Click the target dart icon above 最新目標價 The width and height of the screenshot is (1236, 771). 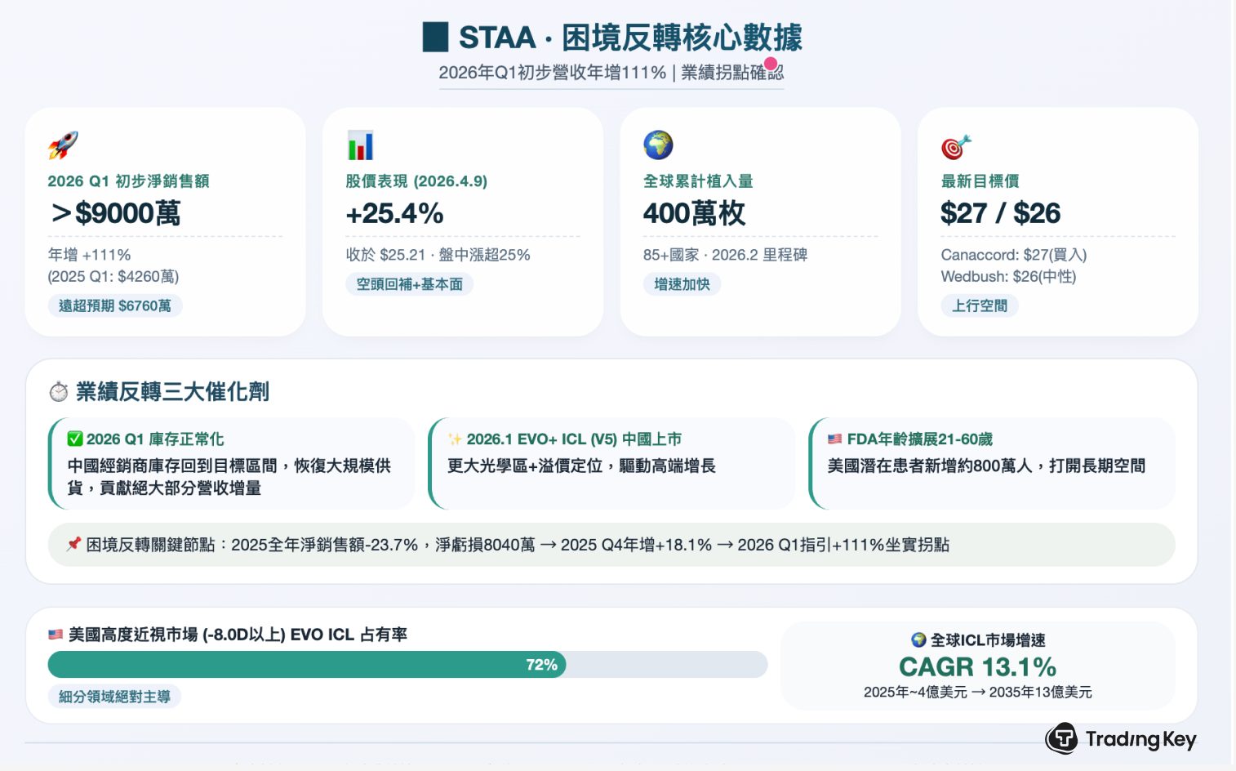click(955, 147)
